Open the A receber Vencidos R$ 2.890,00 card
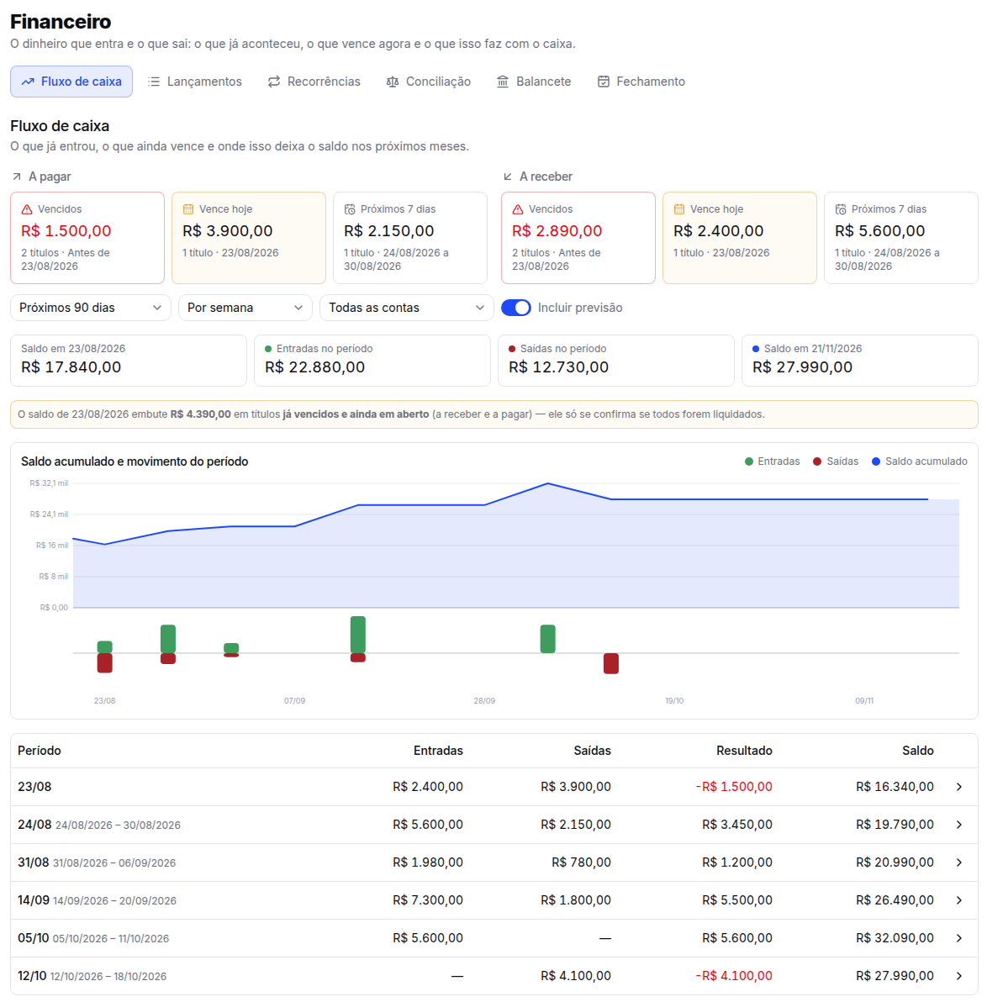The height and width of the screenshot is (1002, 987). coord(578,238)
